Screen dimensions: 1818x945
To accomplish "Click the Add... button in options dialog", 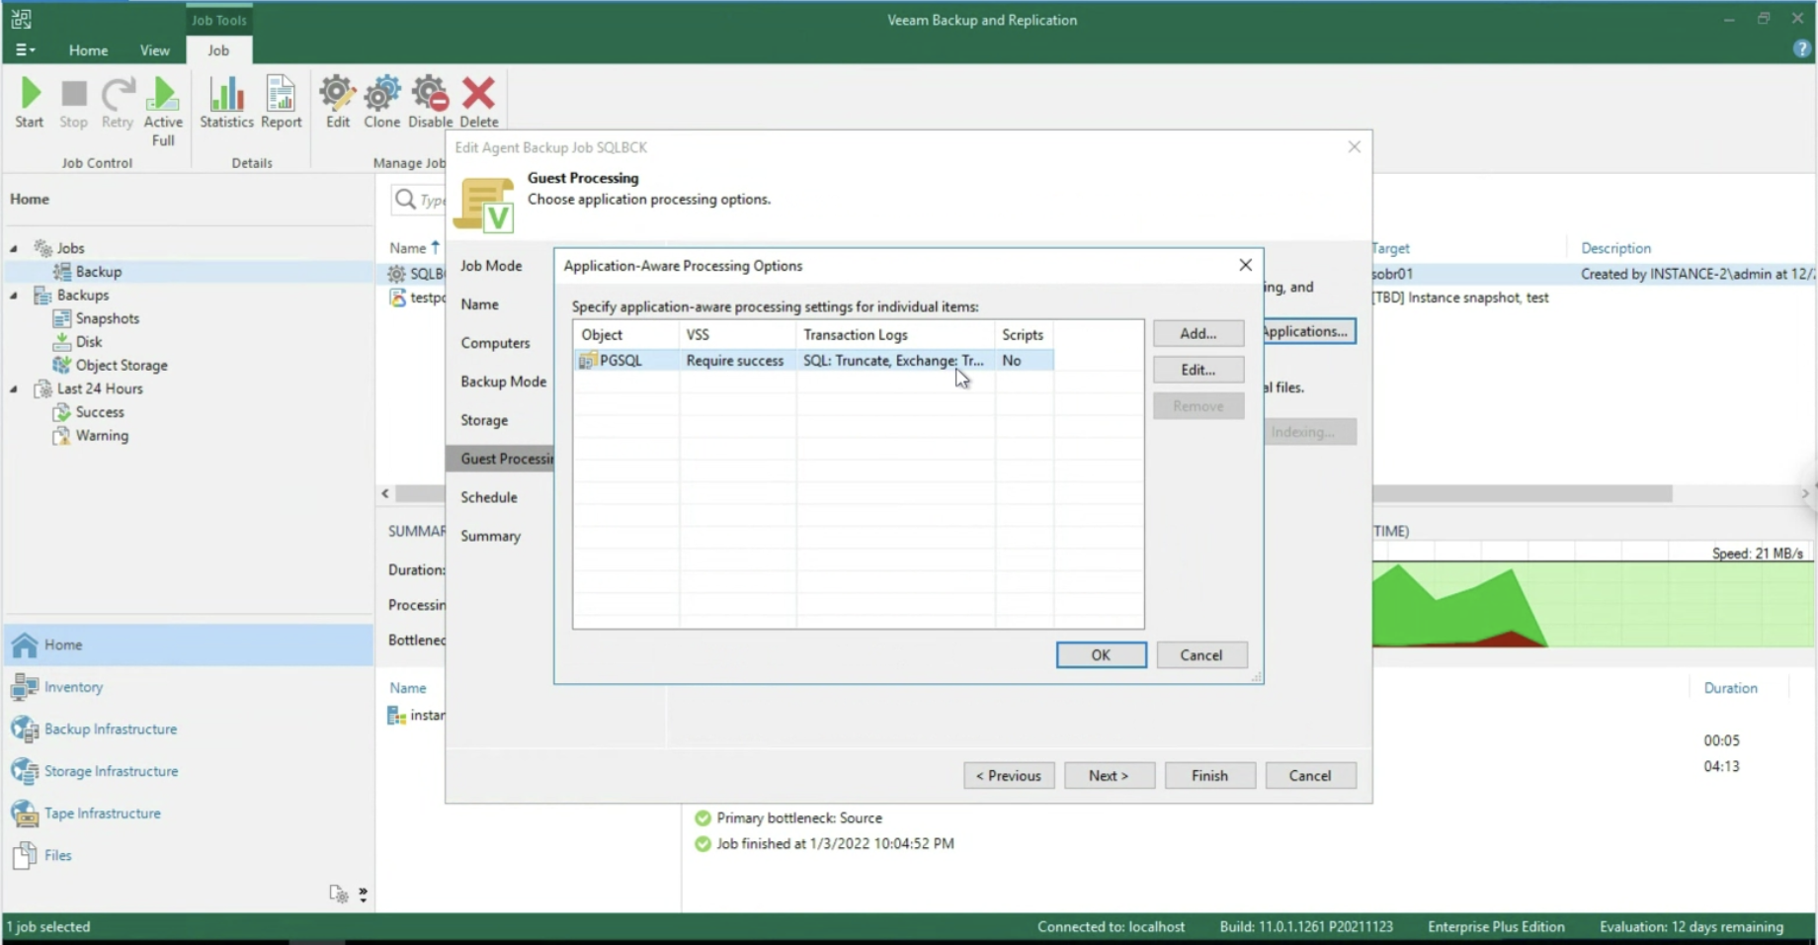I will pyautogui.click(x=1198, y=333).
